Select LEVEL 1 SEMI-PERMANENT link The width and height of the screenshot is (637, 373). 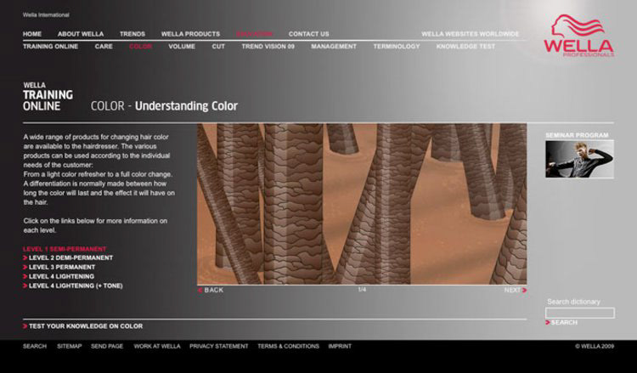(65, 249)
